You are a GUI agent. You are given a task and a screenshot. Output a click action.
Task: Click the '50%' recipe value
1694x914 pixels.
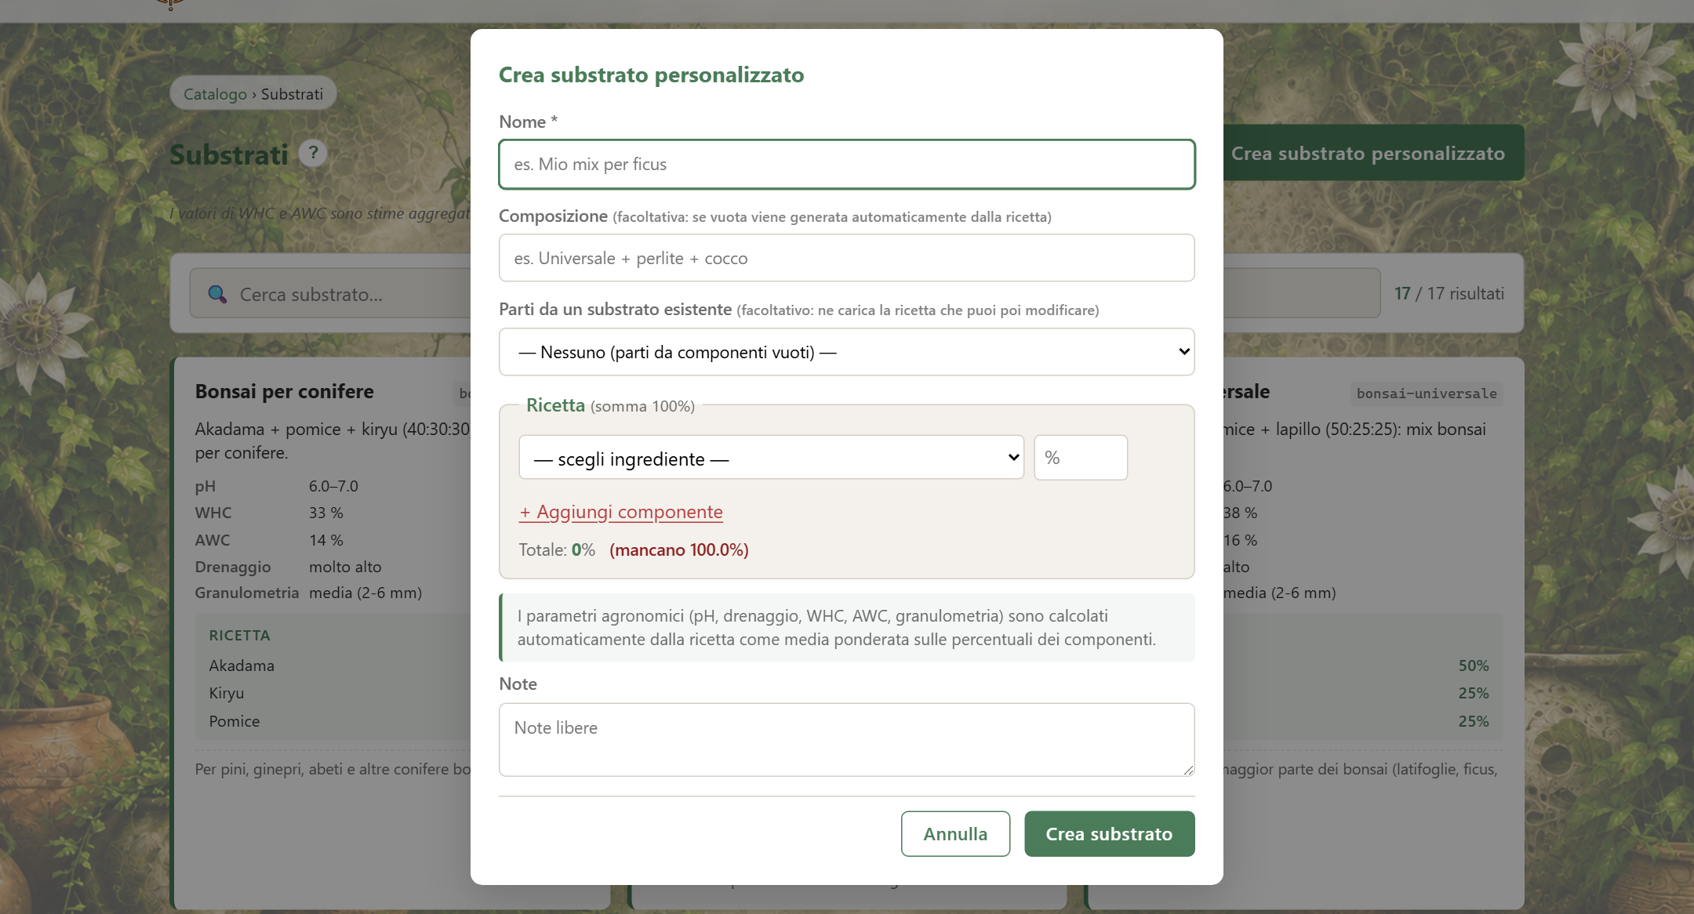coord(1474,666)
